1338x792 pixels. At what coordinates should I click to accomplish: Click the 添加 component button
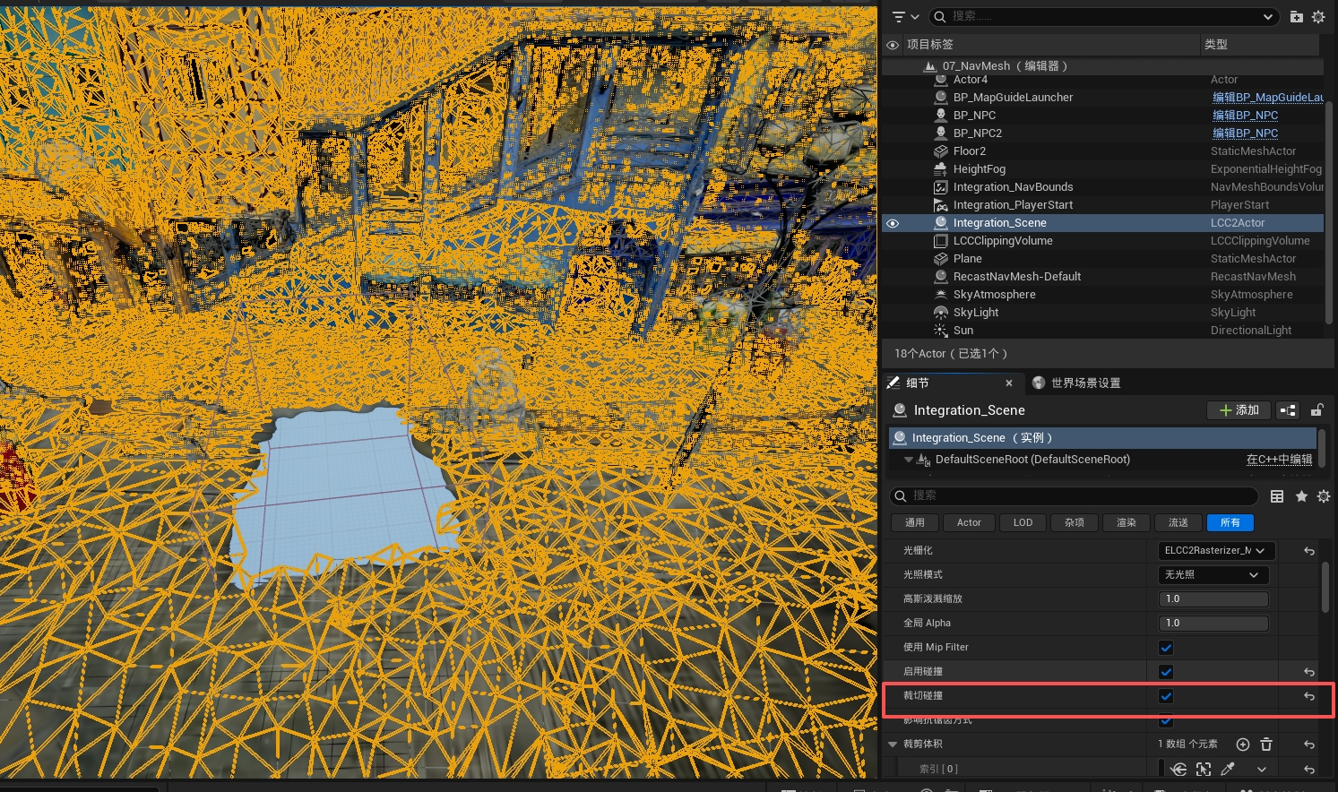(x=1239, y=410)
